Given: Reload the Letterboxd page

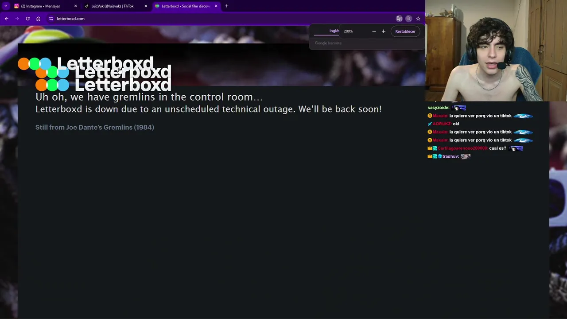Looking at the screenshot, I should (x=27, y=19).
